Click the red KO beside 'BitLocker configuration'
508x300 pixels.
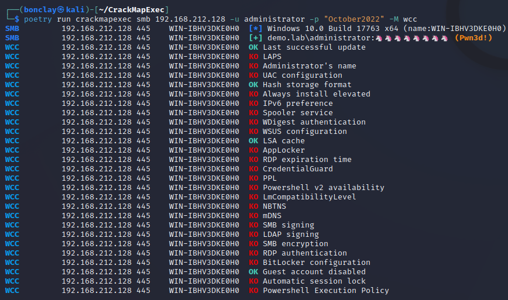(x=253, y=263)
